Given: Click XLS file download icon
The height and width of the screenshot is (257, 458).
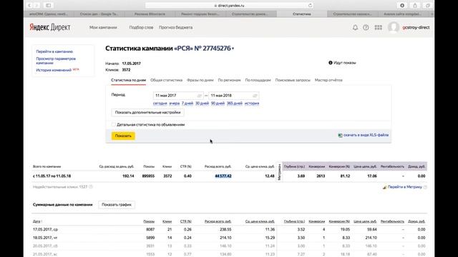Looking at the screenshot, I should 340,135.
